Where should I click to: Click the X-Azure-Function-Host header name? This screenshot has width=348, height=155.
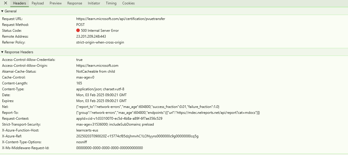(x=21, y=130)
